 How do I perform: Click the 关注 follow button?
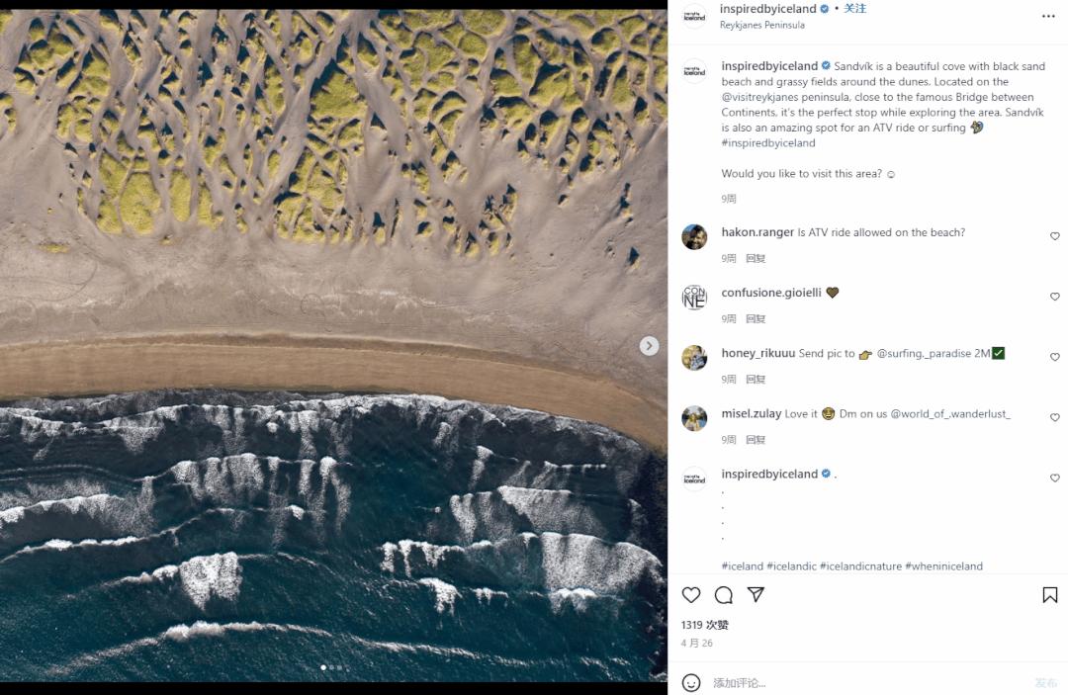[x=854, y=9]
